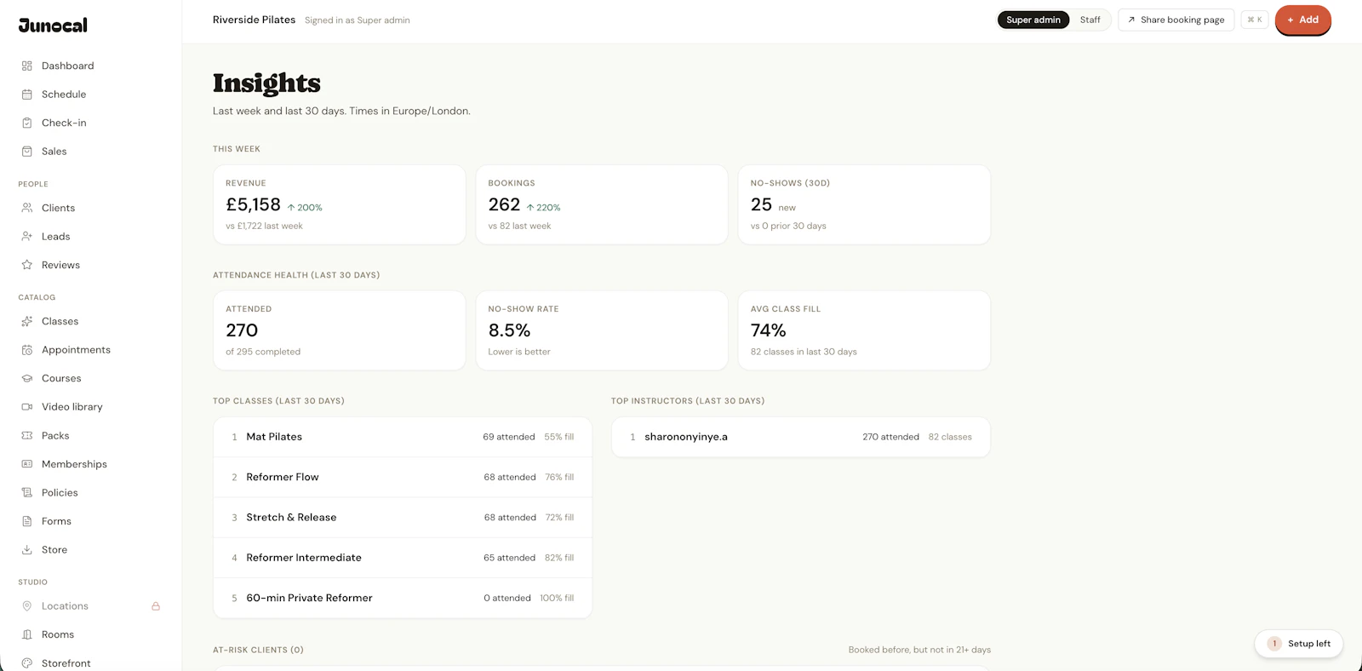Open the Setup left checklist
Image resolution: width=1362 pixels, height=671 pixels.
point(1299,644)
